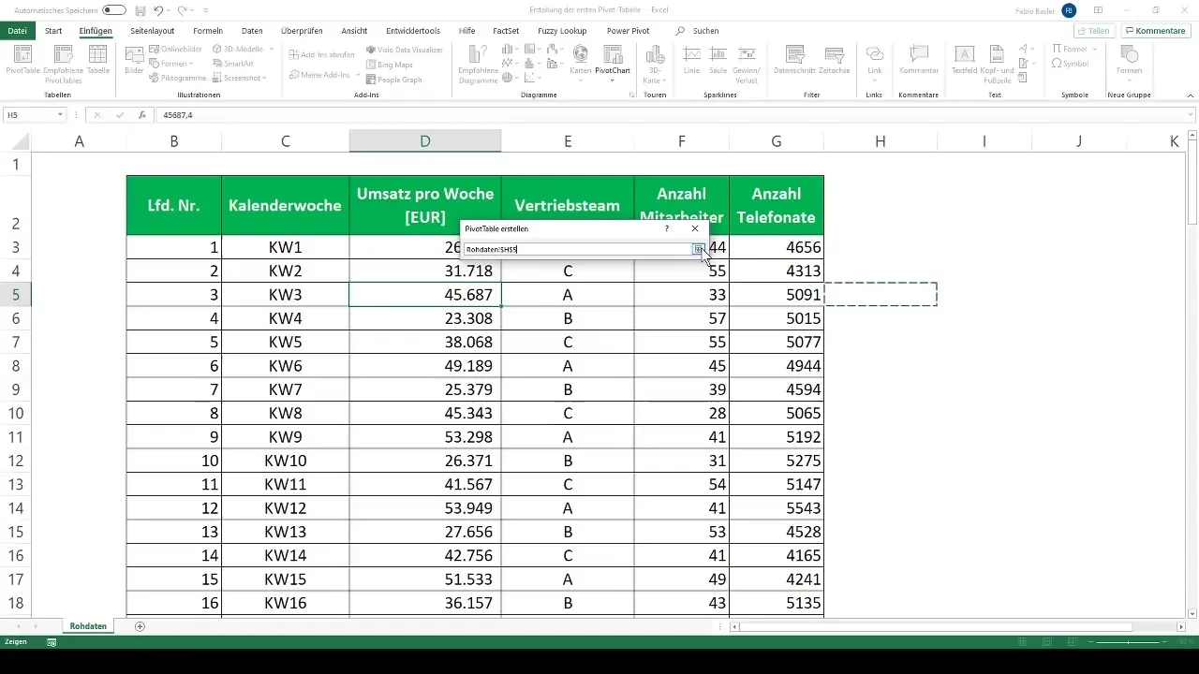Launch Bing Maps add-in

coord(389,65)
